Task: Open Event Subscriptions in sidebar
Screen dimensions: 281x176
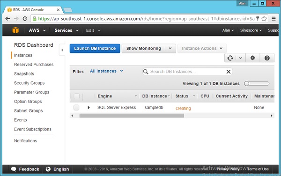Action: point(33,129)
